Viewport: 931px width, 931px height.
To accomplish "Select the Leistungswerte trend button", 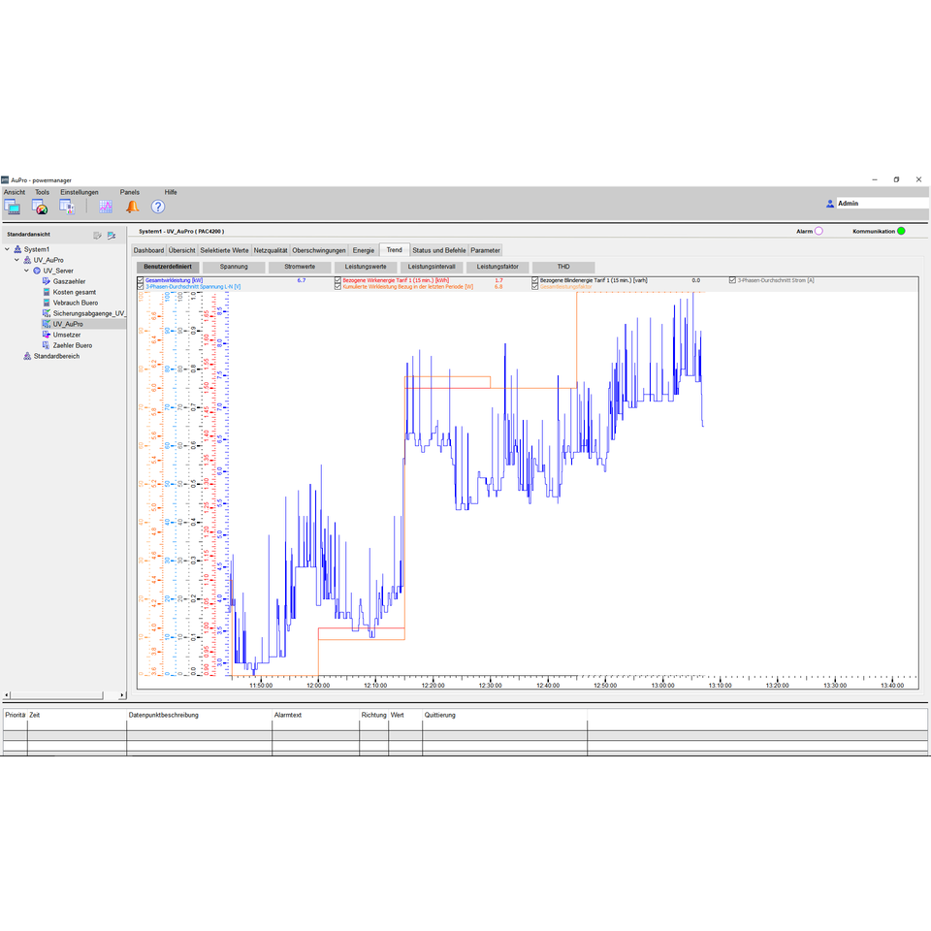I will (366, 268).
